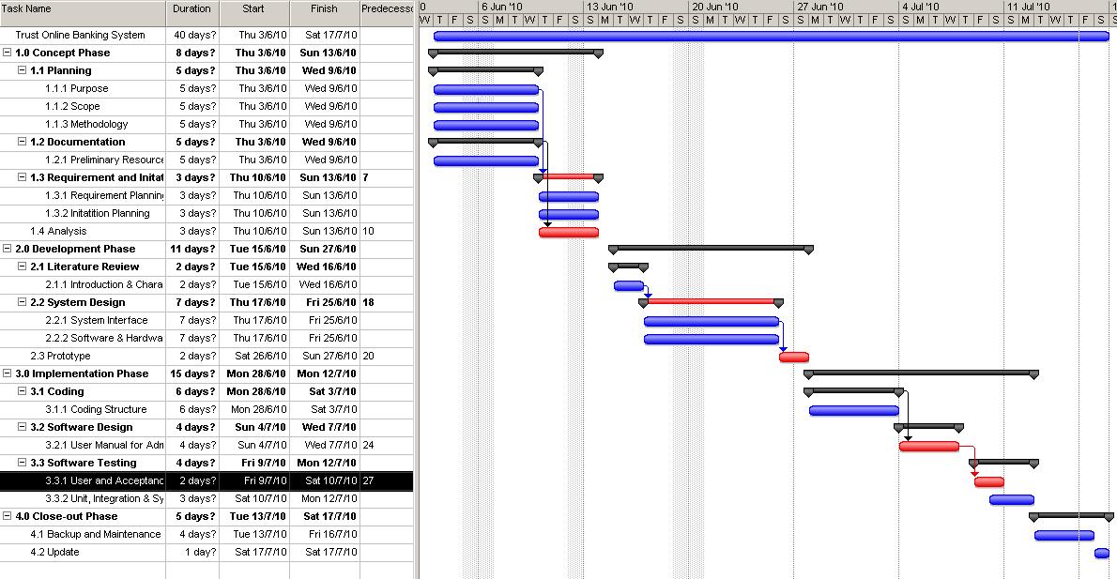Select the Gantt bar for 2.3 Prototype

(x=793, y=357)
